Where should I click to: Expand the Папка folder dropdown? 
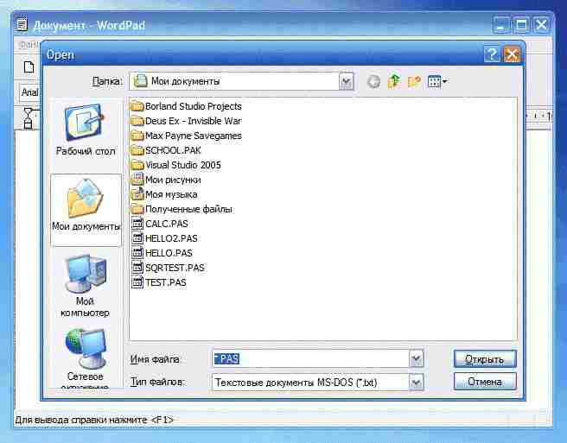[x=346, y=82]
